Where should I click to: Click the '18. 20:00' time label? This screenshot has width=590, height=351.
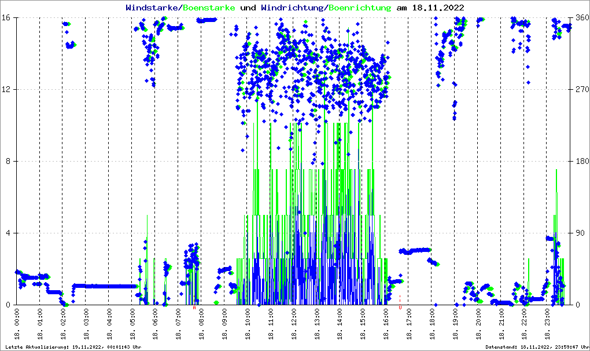click(477, 324)
